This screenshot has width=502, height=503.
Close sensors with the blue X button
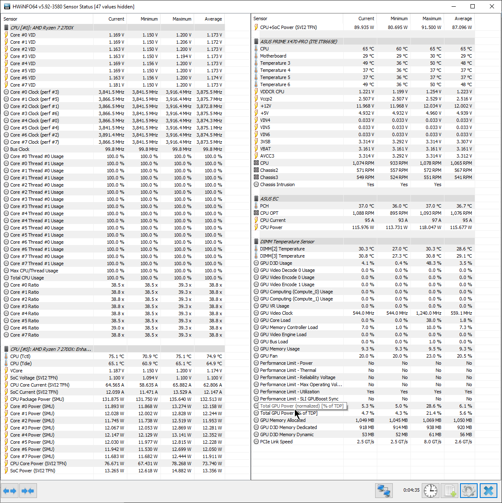pyautogui.click(x=488, y=490)
